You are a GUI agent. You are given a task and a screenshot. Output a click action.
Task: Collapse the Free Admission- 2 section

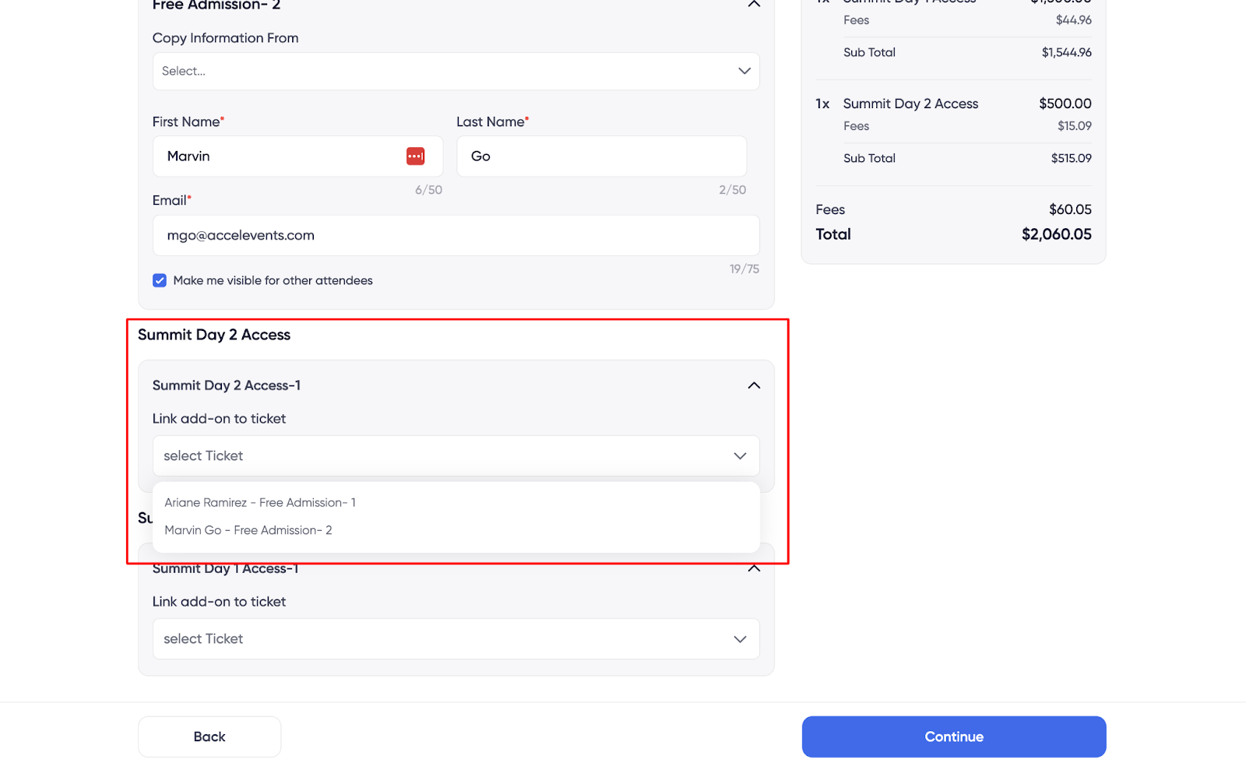[753, 4]
